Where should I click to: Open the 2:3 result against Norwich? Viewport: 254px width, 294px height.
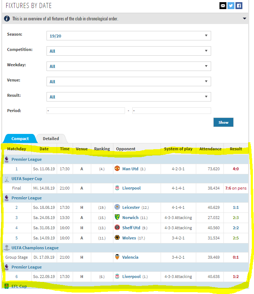(235, 218)
